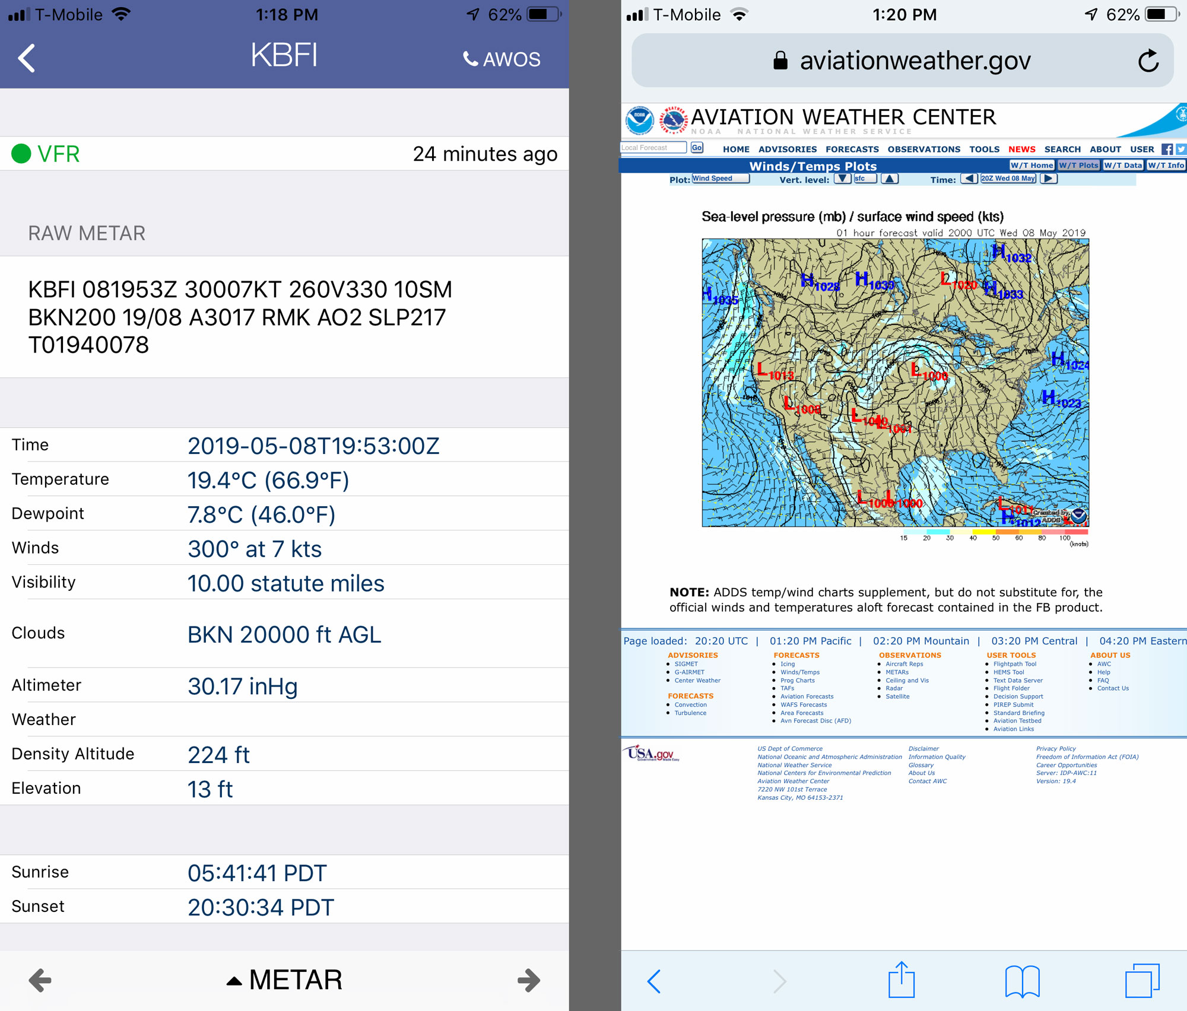The image size is (1187, 1011).
Task: Click the USA.gov logo
Action: click(x=653, y=754)
